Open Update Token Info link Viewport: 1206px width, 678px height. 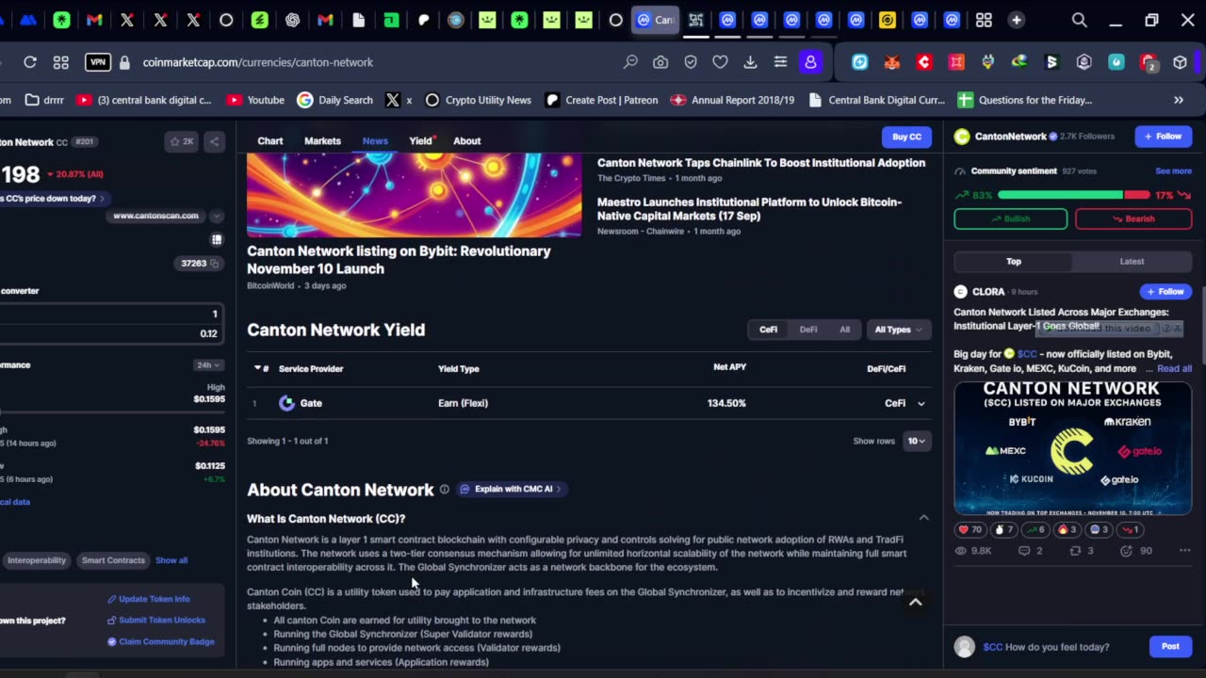pyautogui.click(x=148, y=599)
